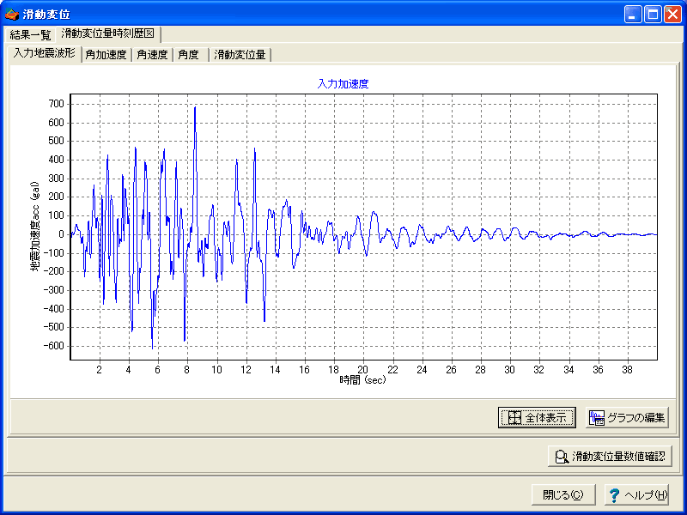Screen dimensions: 687x515
Task: Select the 滑動変位量時刻歴図 tab
Action: point(108,33)
